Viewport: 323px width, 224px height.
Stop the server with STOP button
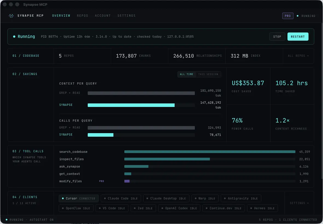(x=277, y=37)
